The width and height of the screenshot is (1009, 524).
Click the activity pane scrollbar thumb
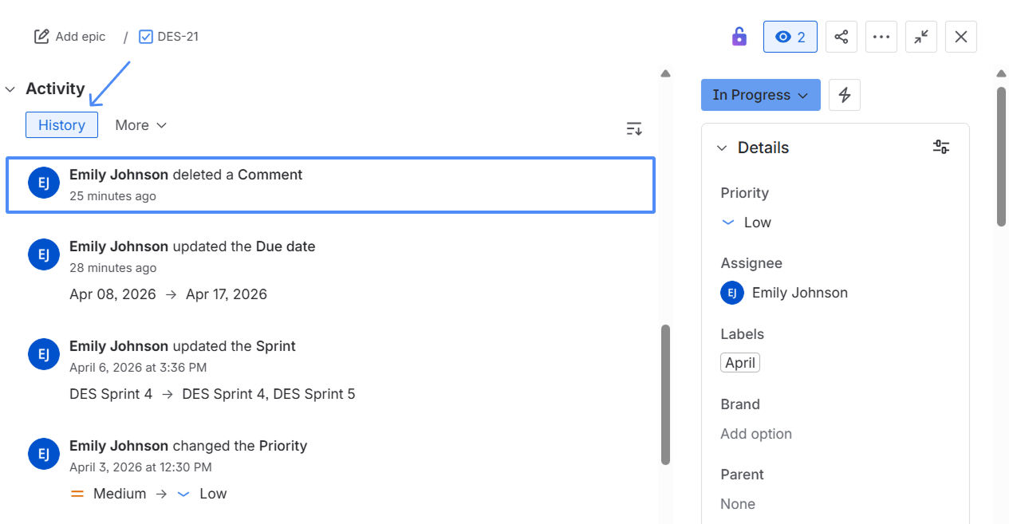666,394
